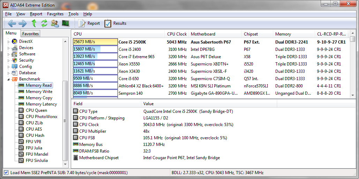Screen dimensions: 359x179
Task: Select the Software icon in tree
Action: [x=15, y=54]
